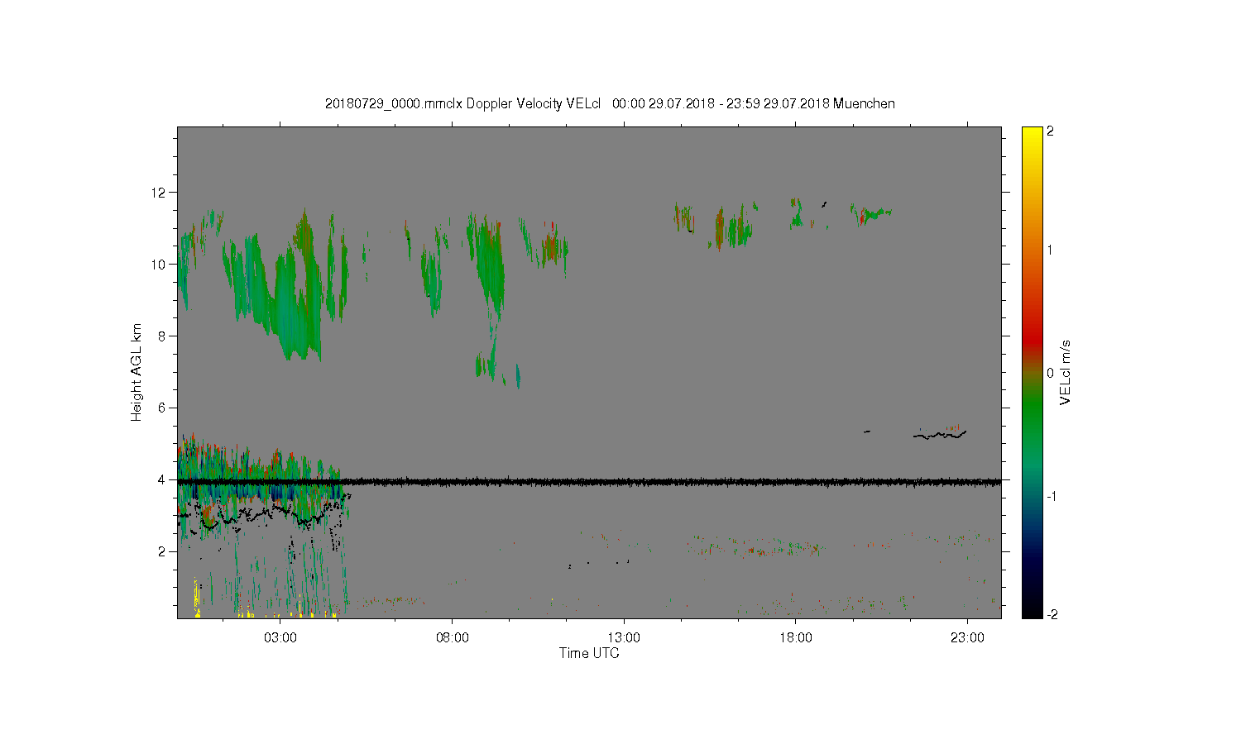Screen dimensions: 1241x744
Task: Click the 'VELcl m/s' colorbar label
Action: tap(1066, 372)
